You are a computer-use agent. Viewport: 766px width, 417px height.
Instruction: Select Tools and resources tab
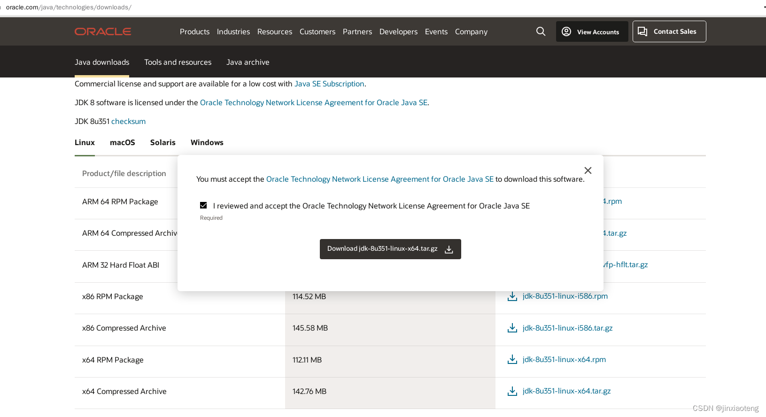point(178,62)
